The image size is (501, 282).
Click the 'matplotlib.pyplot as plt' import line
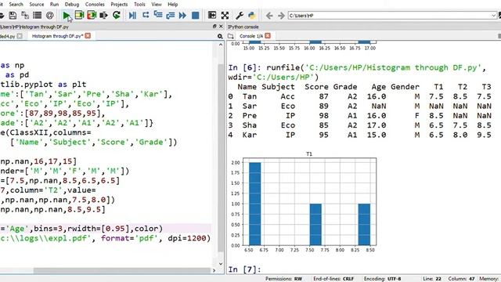click(43, 85)
